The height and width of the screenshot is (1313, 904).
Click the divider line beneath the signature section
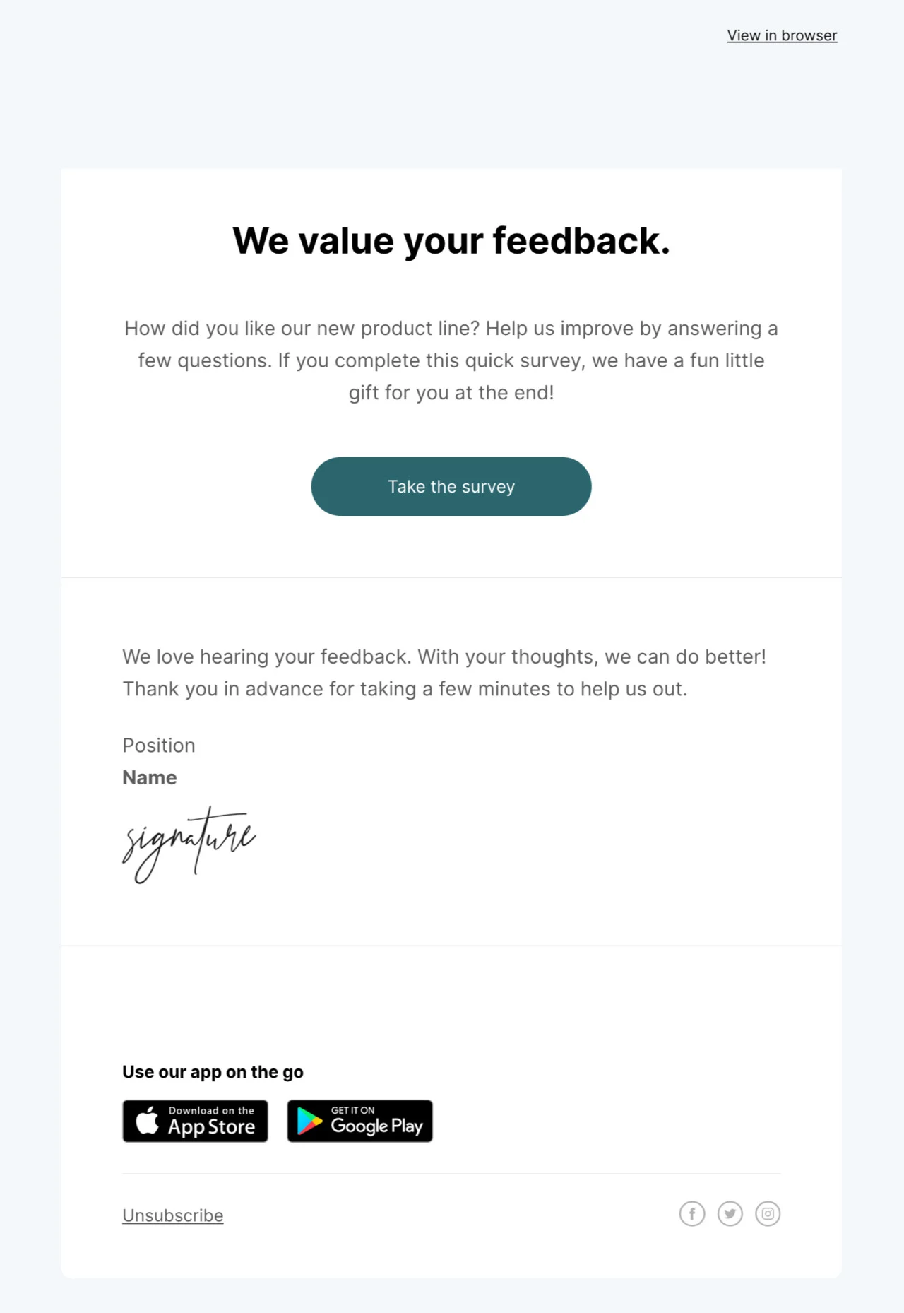tap(451, 946)
